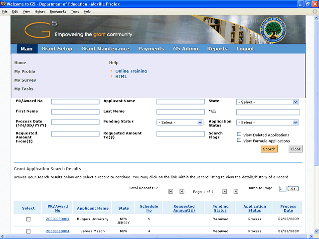
Task: Jump to last page of results
Action: click(x=235, y=191)
